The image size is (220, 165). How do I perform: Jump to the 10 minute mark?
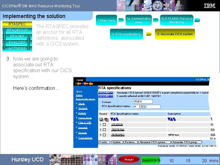[171, 161]
